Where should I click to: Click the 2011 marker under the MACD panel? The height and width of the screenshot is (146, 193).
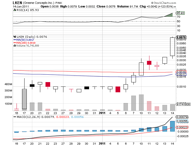tap(102, 144)
